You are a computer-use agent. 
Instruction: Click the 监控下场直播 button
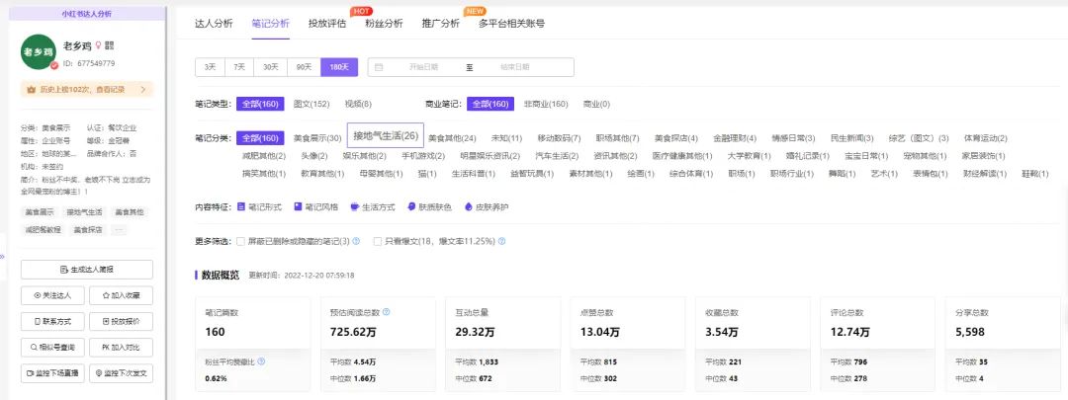point(52,372)
